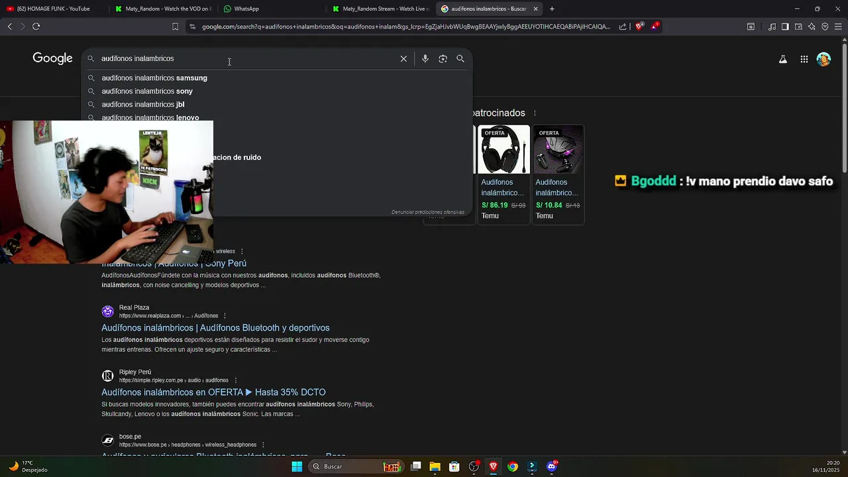Click the browser address bar URL
Viewport: 848px width, 477px height.
tap(405, 26)
